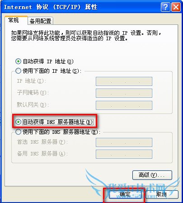
Task: Click the help question mark icon
Action: [x=165, y=7]
